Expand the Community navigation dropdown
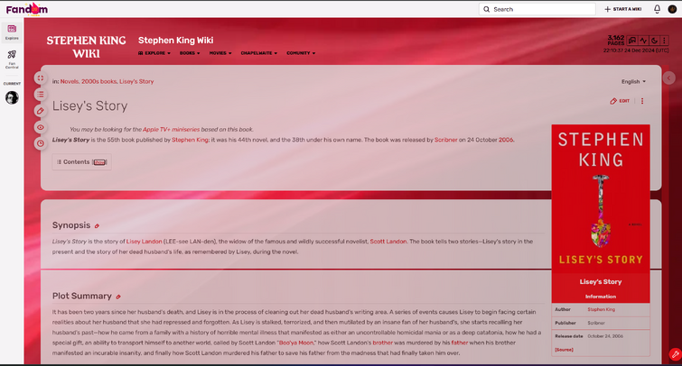 (x=301, y=53)
